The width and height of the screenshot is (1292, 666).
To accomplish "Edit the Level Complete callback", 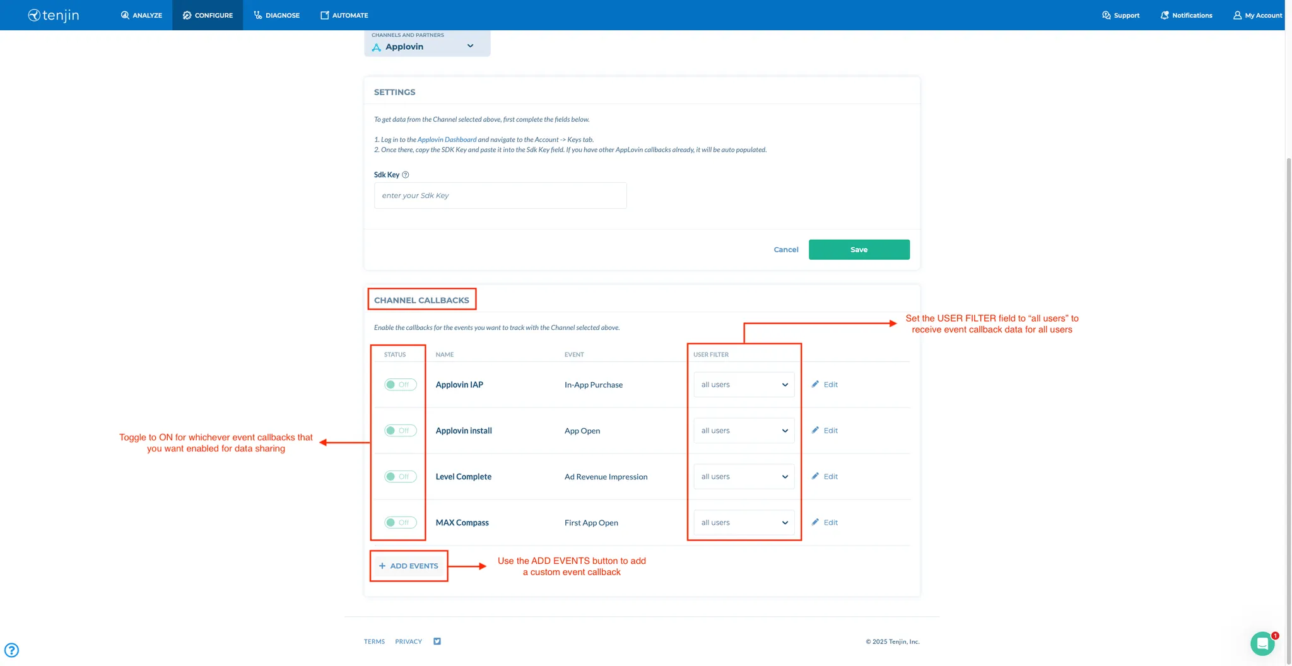I will pos(825,477).
